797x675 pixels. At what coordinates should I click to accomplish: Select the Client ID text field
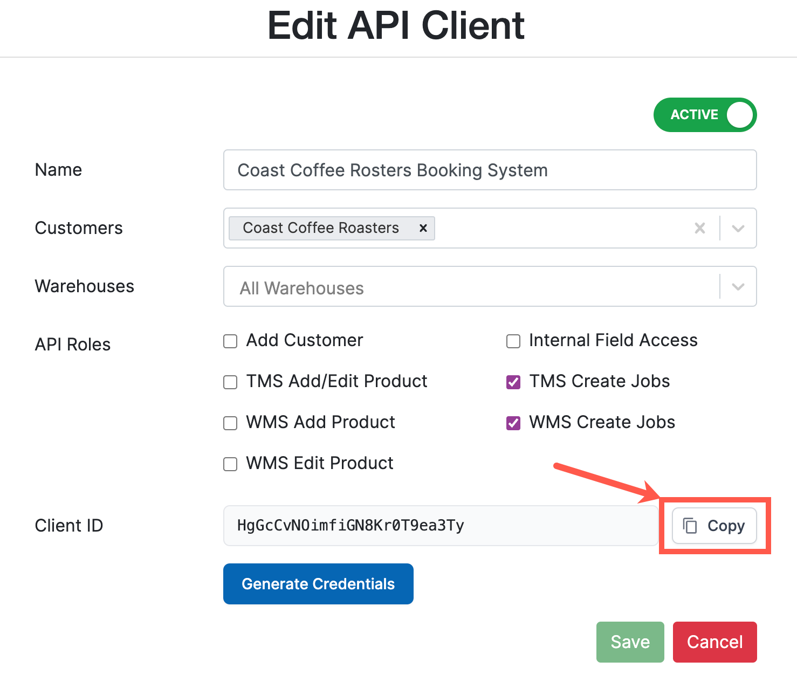pos(431,526)
